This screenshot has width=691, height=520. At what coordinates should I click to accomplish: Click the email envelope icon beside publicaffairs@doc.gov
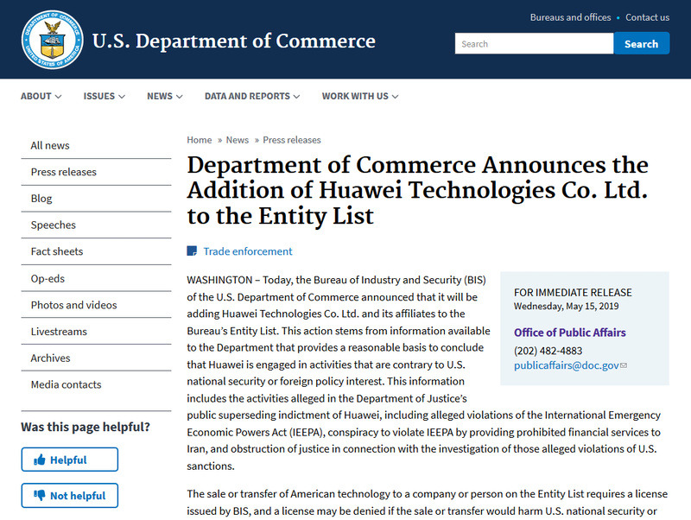pos(624,366)
